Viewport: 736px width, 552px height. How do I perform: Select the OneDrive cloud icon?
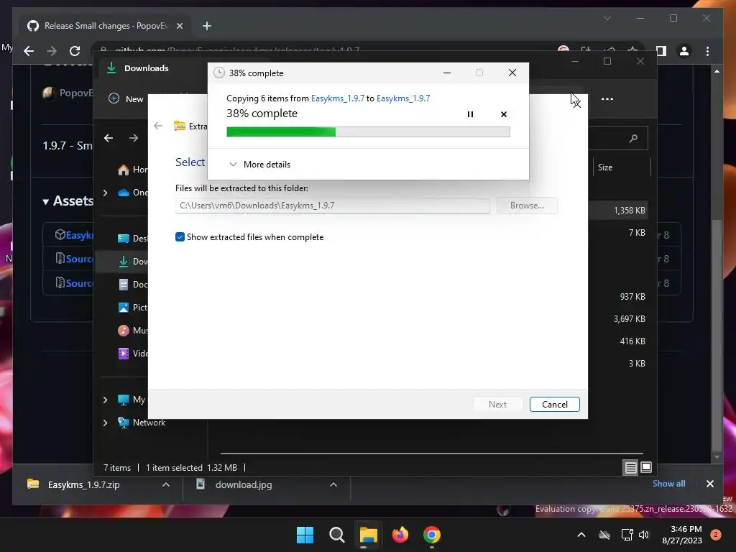(124, 193)
